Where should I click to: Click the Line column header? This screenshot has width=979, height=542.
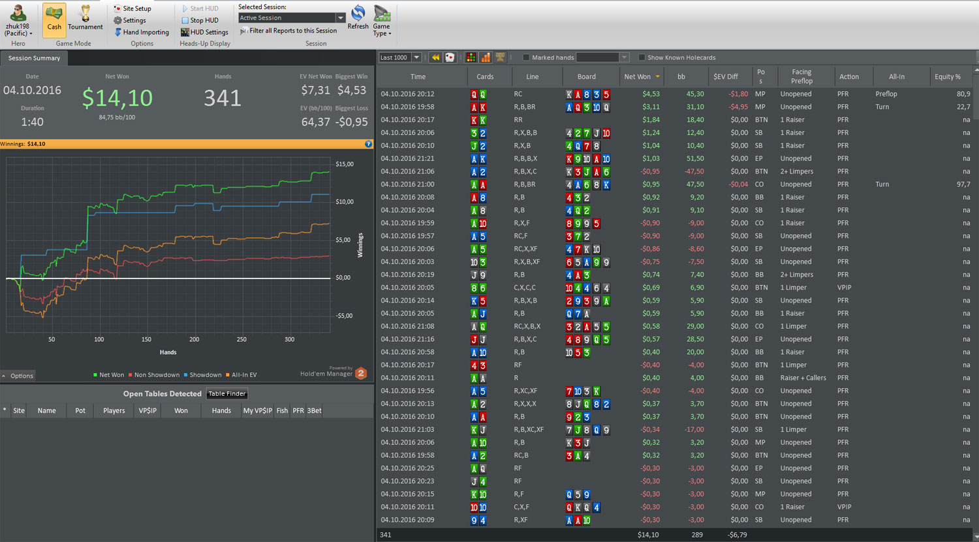click(533, 76)
